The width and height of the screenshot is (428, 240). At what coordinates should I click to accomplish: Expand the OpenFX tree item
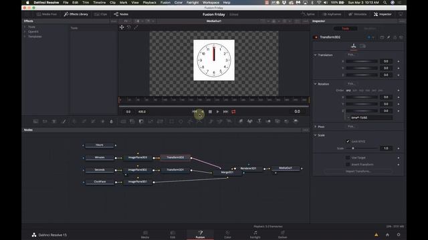pos(25,31)
